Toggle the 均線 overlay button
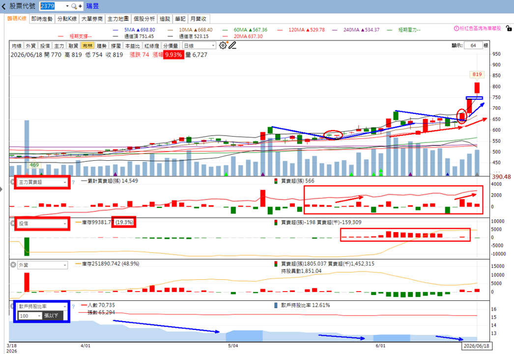Screen dimensions: 514x354 [x=16, y=46]
